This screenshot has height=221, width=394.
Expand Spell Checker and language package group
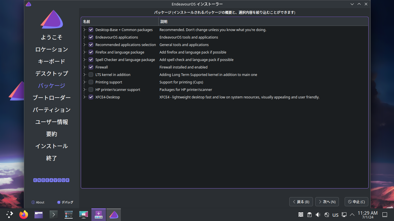(85, 60)
